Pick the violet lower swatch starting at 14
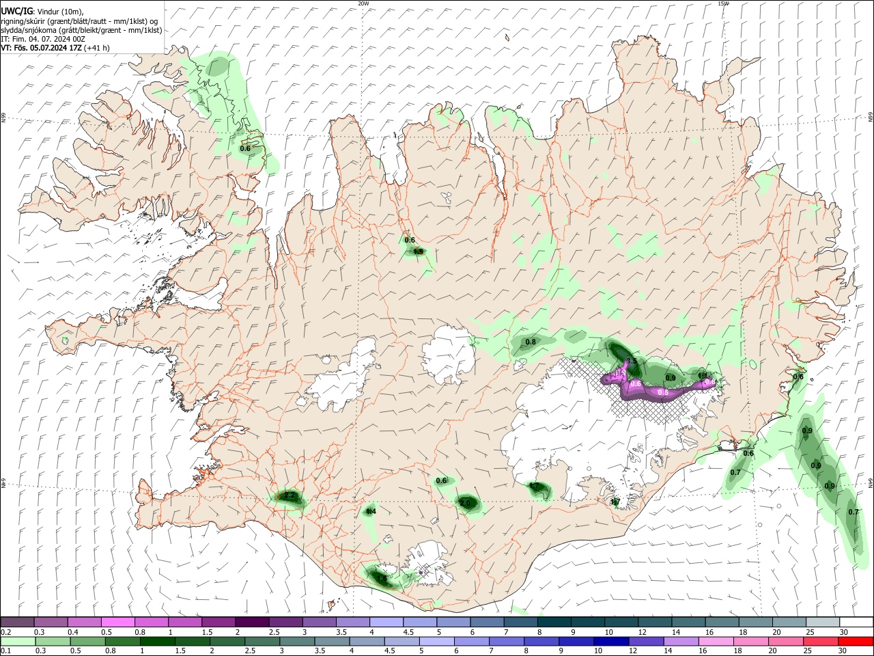This screenshot has height=656, width=874. point(680,641)
